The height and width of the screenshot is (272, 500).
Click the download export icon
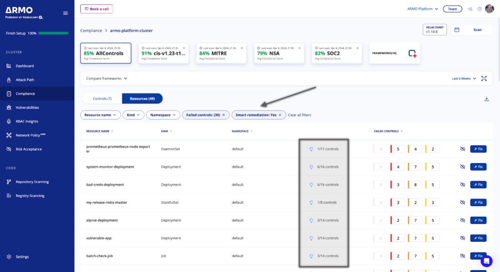(x=486, y=99)
